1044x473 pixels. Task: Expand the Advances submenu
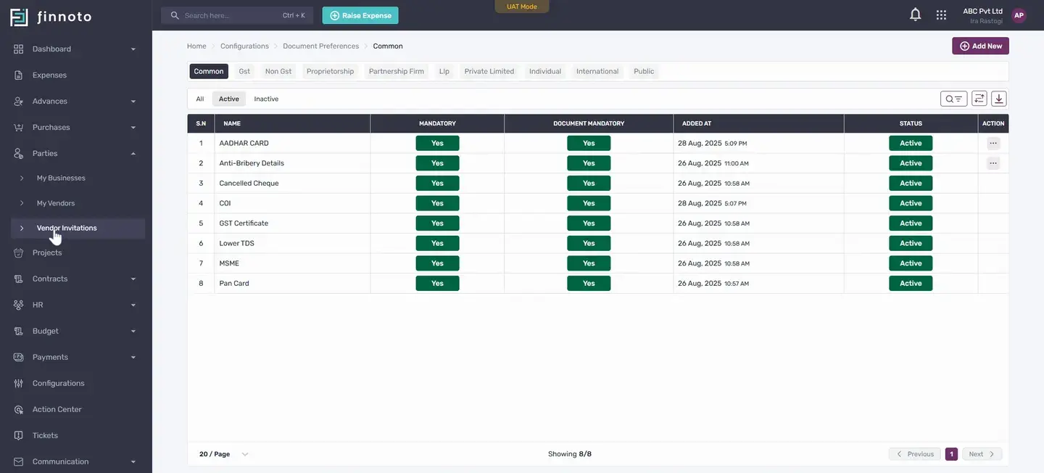click(133, 102)
